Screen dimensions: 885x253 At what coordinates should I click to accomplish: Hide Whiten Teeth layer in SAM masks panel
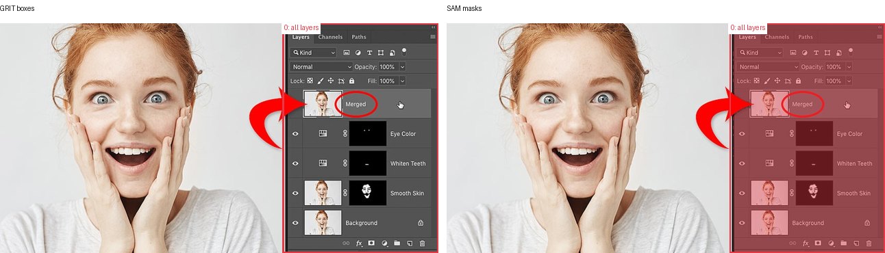[742, 163]
